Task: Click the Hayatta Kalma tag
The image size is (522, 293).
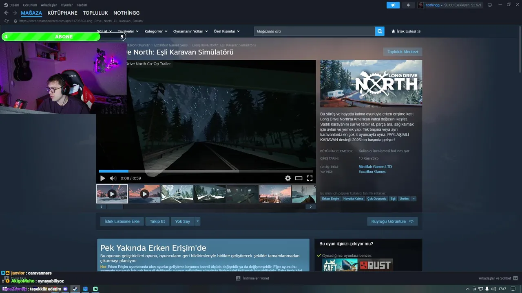Action: click(x=353, y=199)
